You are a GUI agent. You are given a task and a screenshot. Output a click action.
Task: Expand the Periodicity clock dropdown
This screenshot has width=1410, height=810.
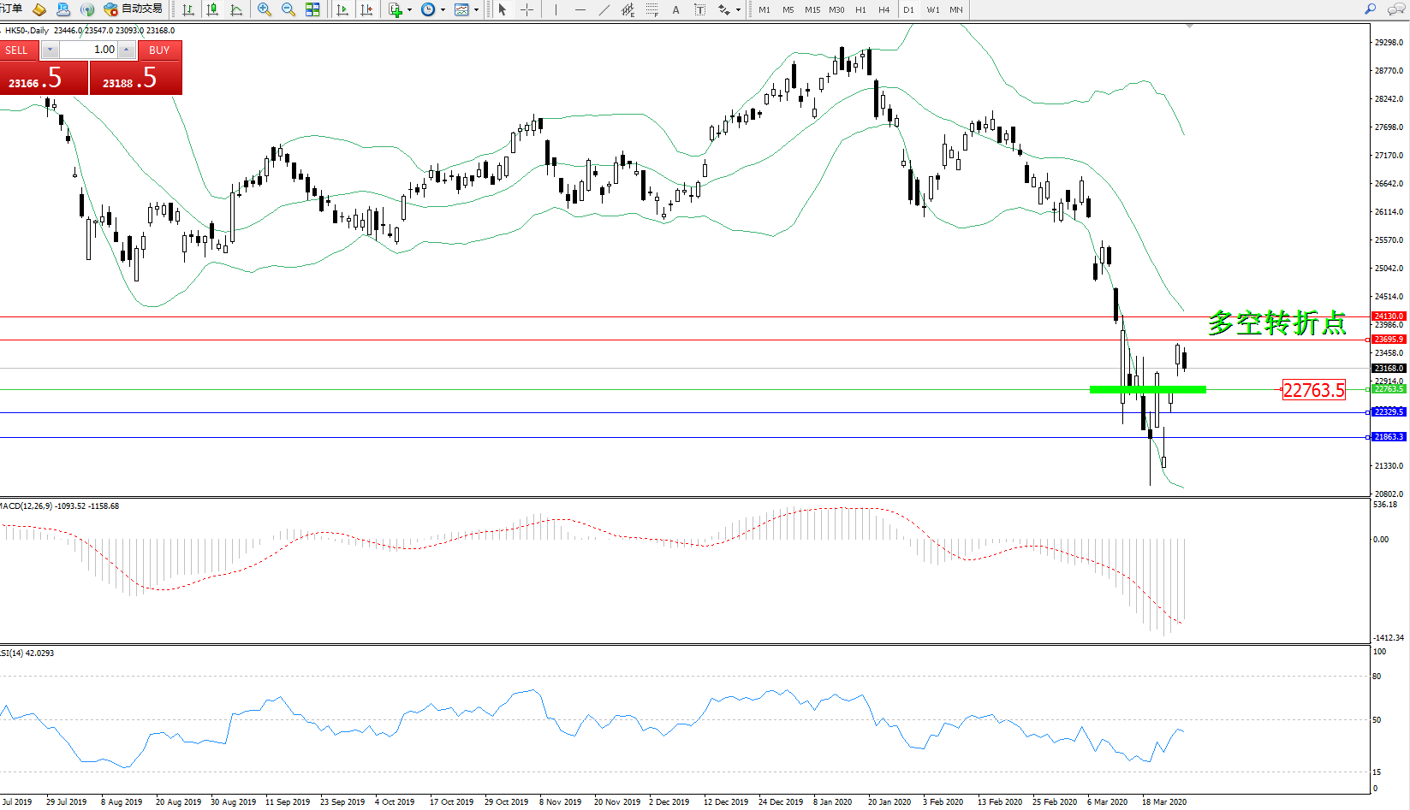pos(443,10)
